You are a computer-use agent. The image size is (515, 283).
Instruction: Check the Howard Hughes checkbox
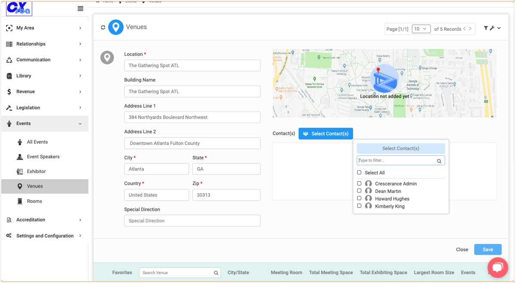tap(359, 198)
